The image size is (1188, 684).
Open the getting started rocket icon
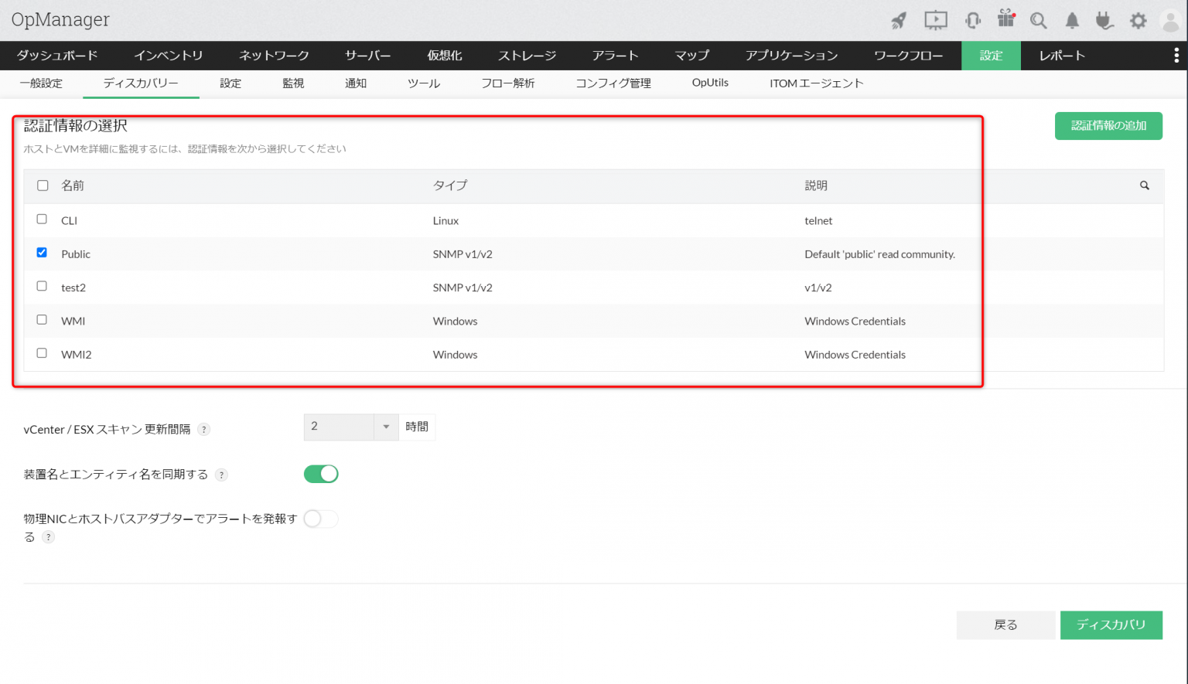(x=899, y=20)
